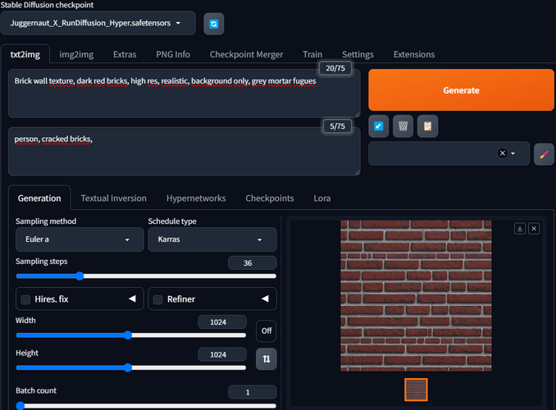This screenshot has width=556, height=410.
Task: Open the edit styles pencil icon
Action: pyautogui.click(x=544, y=154)
